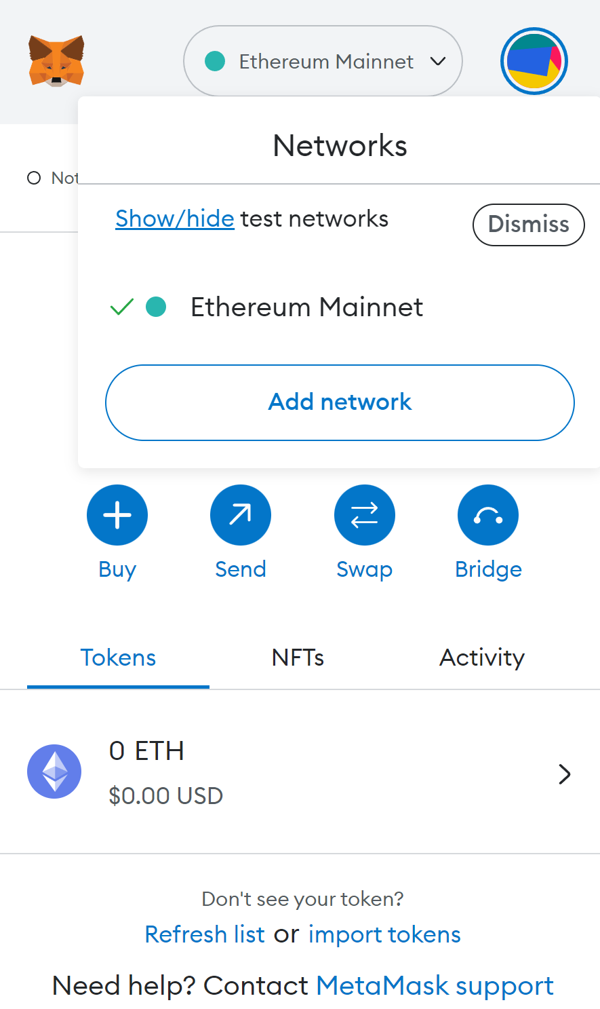Open the MetaMask support link
Viewport: 600px width, 1009px height.
435,986
